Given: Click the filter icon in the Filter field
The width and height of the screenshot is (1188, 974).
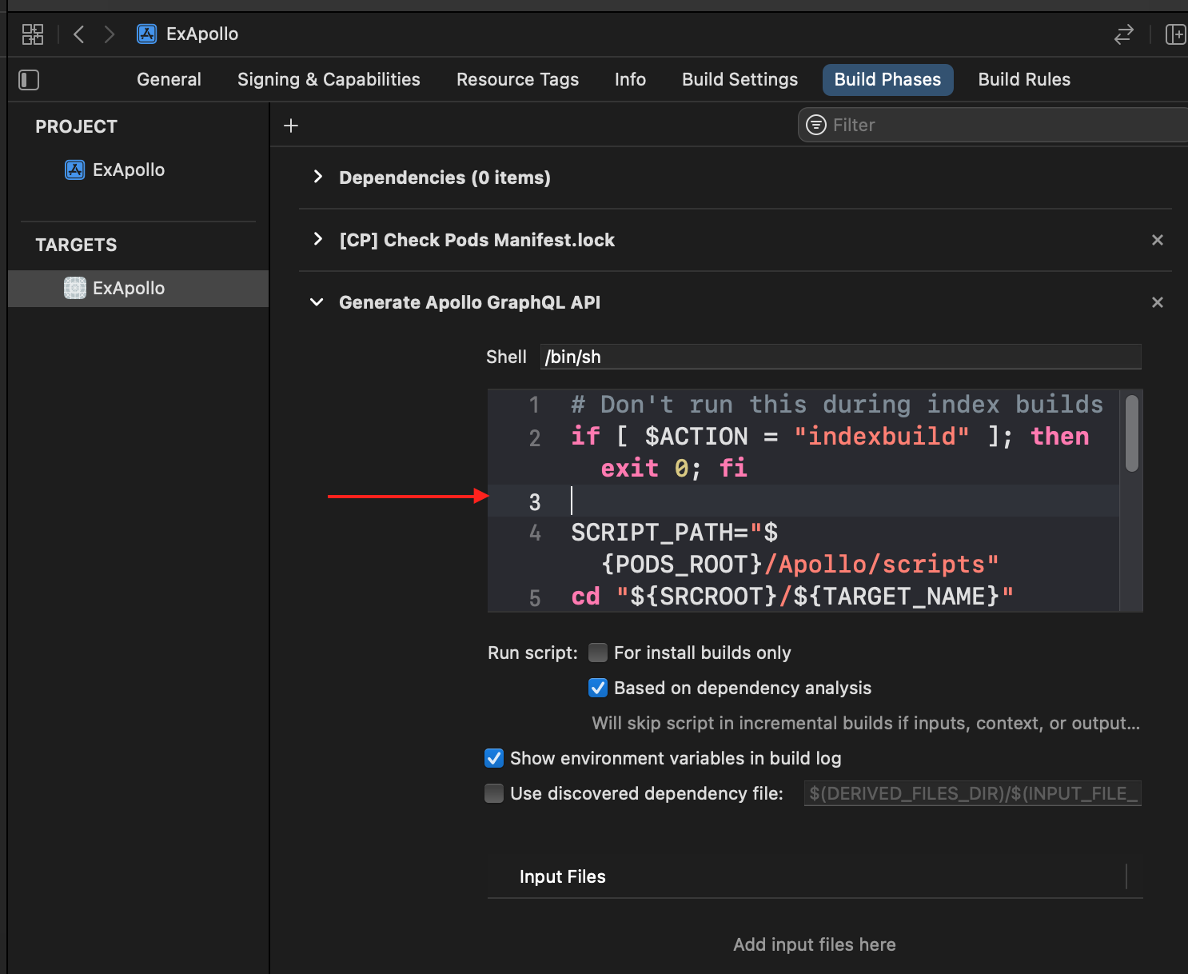Looking at the screenshot, I should [x=816, y=125].
